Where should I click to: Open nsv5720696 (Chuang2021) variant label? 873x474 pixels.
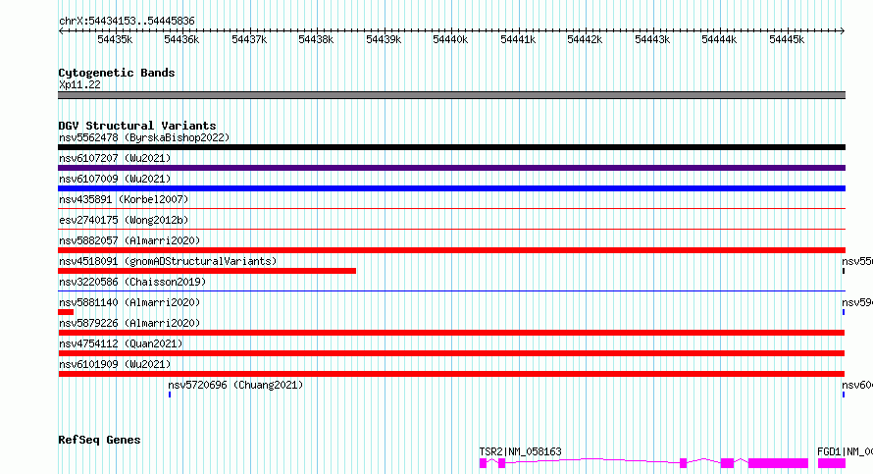point(235,385)
